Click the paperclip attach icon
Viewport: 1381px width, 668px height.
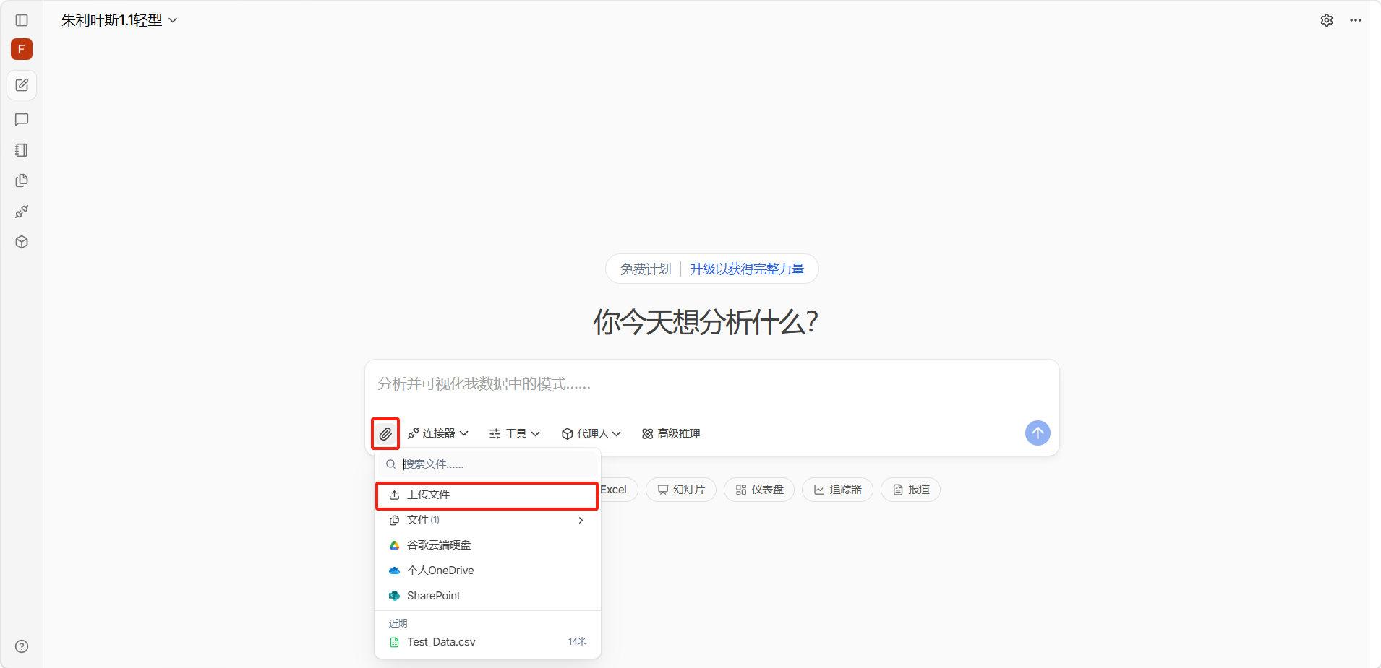(385, 434)
